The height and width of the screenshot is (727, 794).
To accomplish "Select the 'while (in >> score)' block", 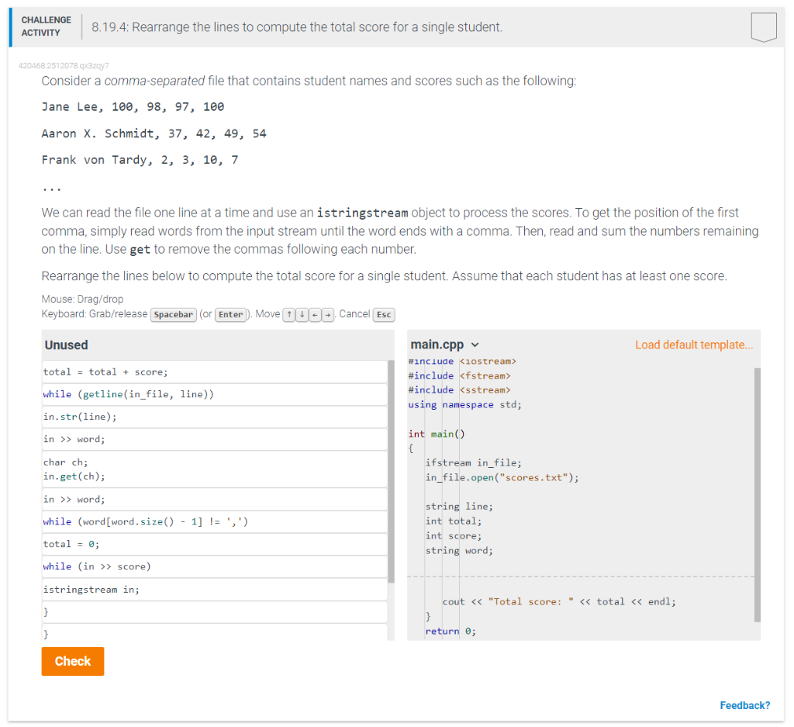I will pyautogui.click(x=214, y=566).
